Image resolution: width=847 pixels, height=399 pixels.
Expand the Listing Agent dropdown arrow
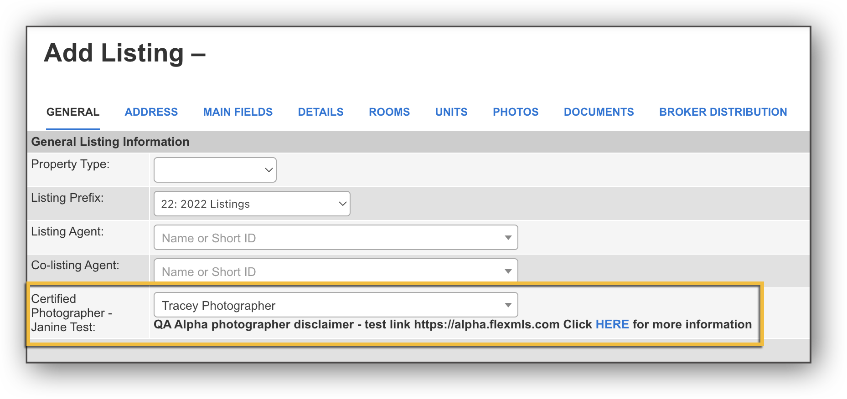tap(508, 238)
